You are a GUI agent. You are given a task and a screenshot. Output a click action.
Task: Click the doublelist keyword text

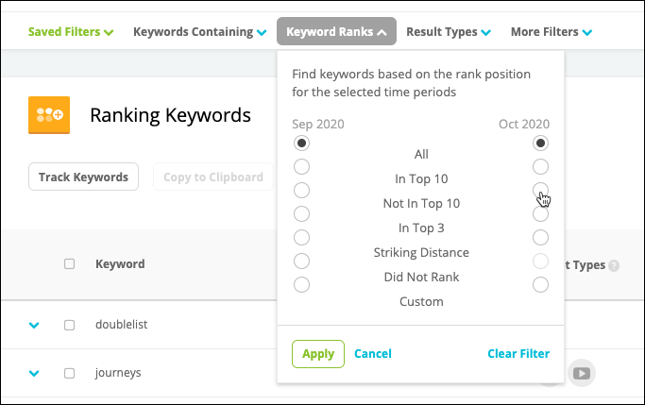pos(121,325)
